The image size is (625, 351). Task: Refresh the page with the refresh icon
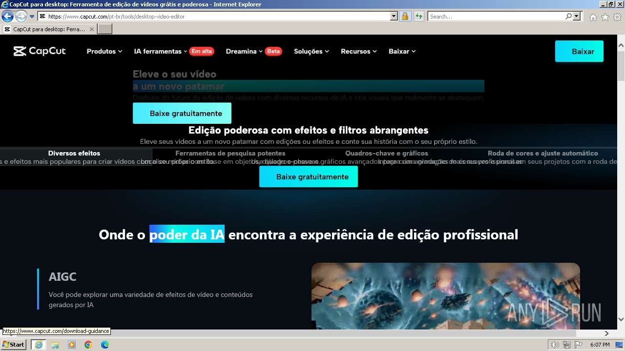(x=418, y=17)
